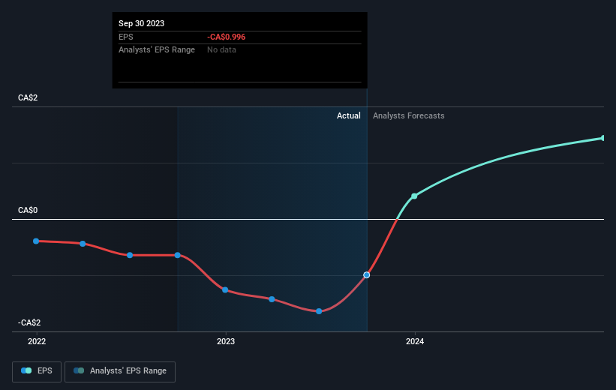This screenshot has height=390, width=616.
Task: Click the forecast data point at 2024
Action: [414, 196]
